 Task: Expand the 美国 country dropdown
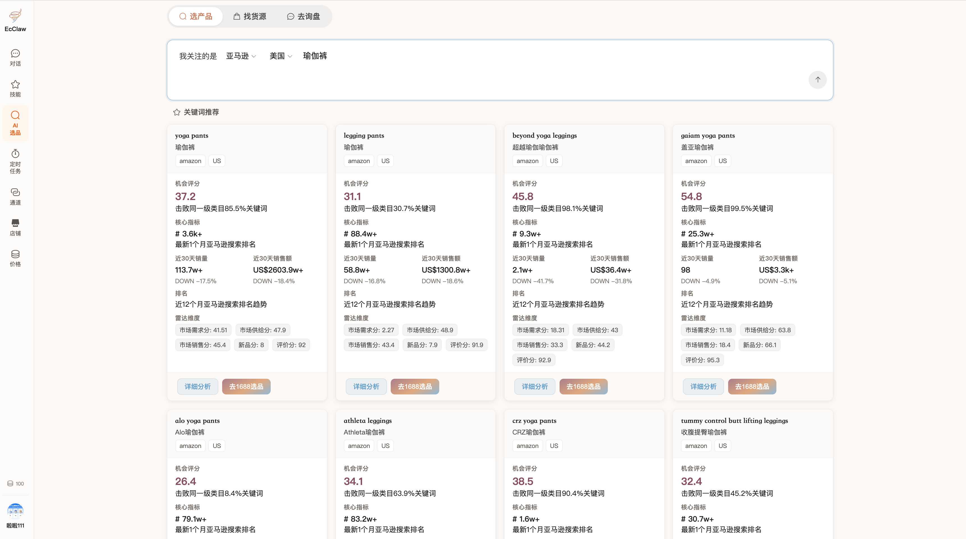coord(280,56)
